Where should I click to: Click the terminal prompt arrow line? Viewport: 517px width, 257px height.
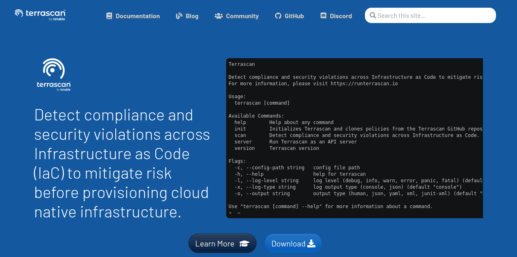click(234, 213)
